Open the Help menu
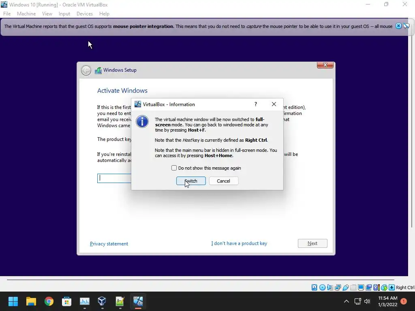The width and height of the screenshot is (415, 311). click(104, 14)
